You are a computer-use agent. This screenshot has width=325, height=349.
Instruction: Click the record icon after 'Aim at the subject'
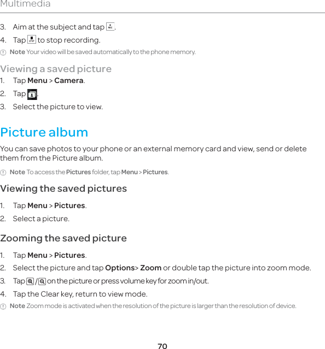[111, 26]
